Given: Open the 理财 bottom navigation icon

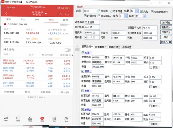Looking at the screenshot, I should 66,119.
